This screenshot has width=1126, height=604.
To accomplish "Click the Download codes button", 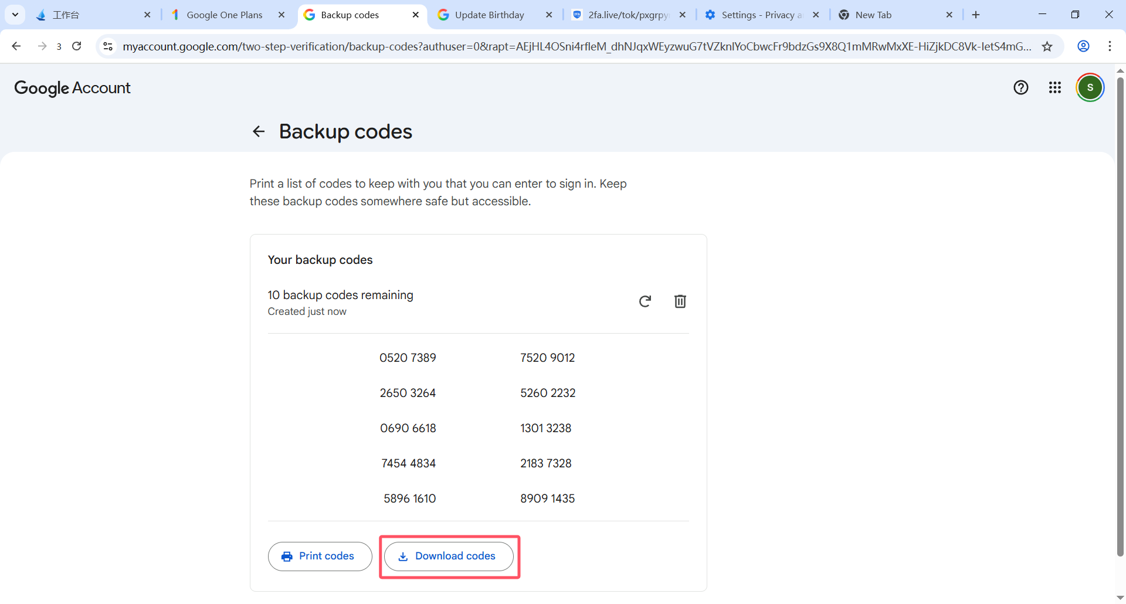I will point(449,556).
